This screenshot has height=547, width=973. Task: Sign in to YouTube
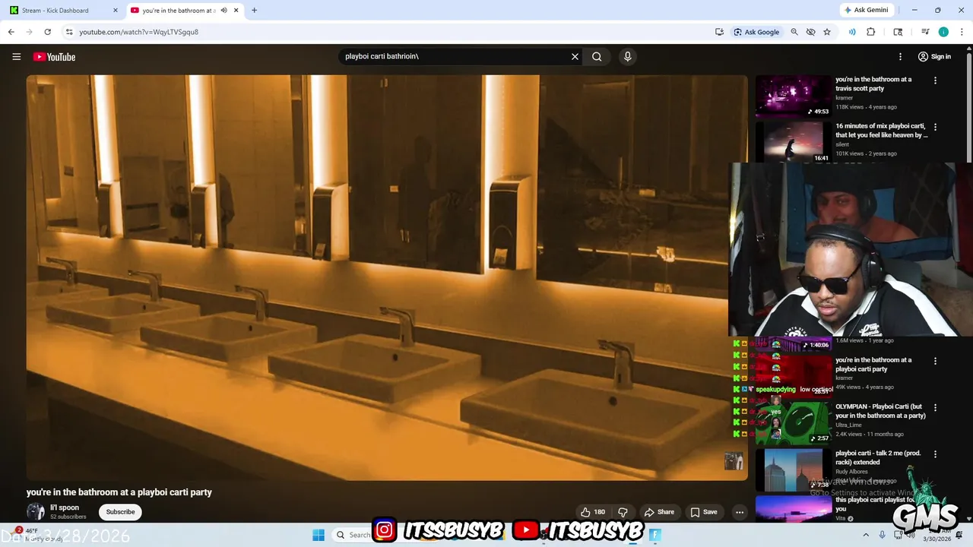point(934,57)
